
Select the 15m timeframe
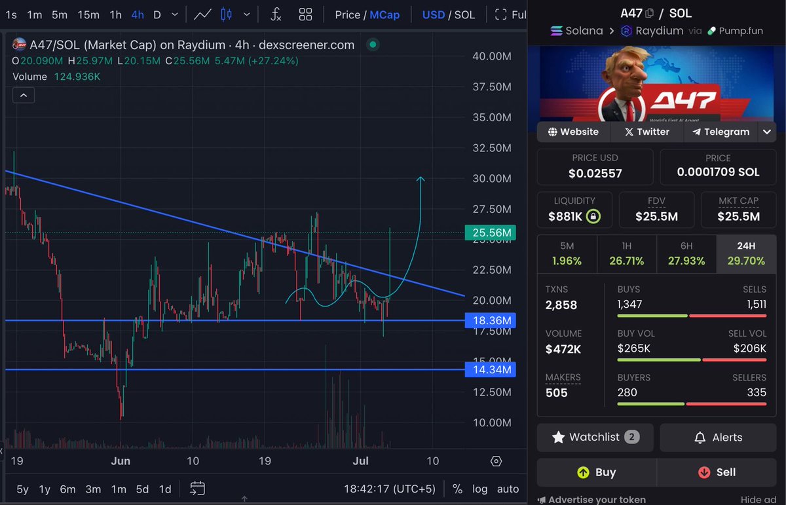[88, 14]
